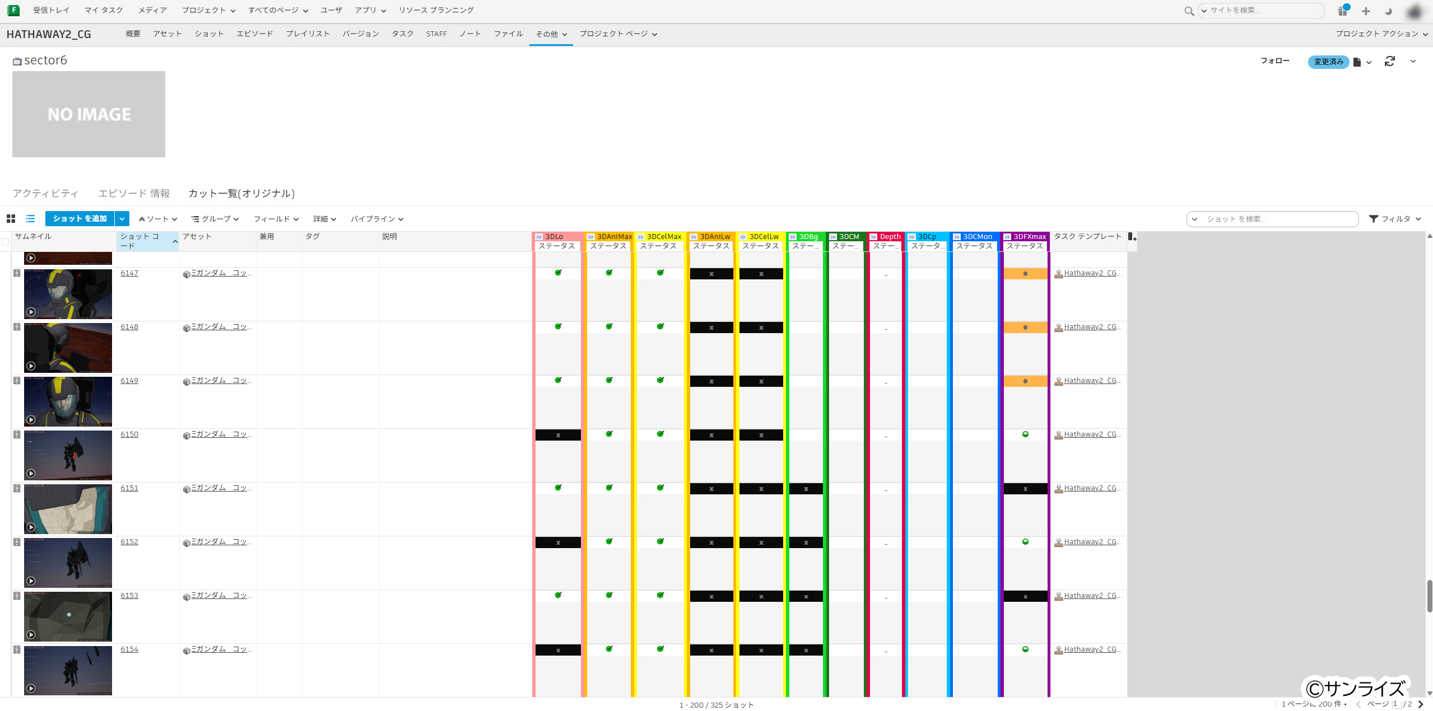This screenshot has width=1433, height=711.
Task: Play the shot 6150 thumbnail video
Action: click(31, 473)
